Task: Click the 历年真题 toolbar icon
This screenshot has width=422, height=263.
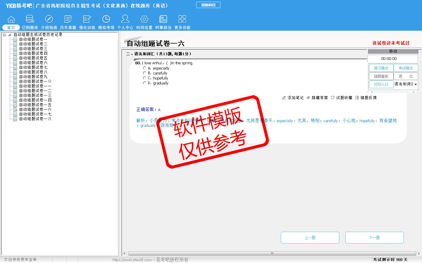Action: click(68, 19)
